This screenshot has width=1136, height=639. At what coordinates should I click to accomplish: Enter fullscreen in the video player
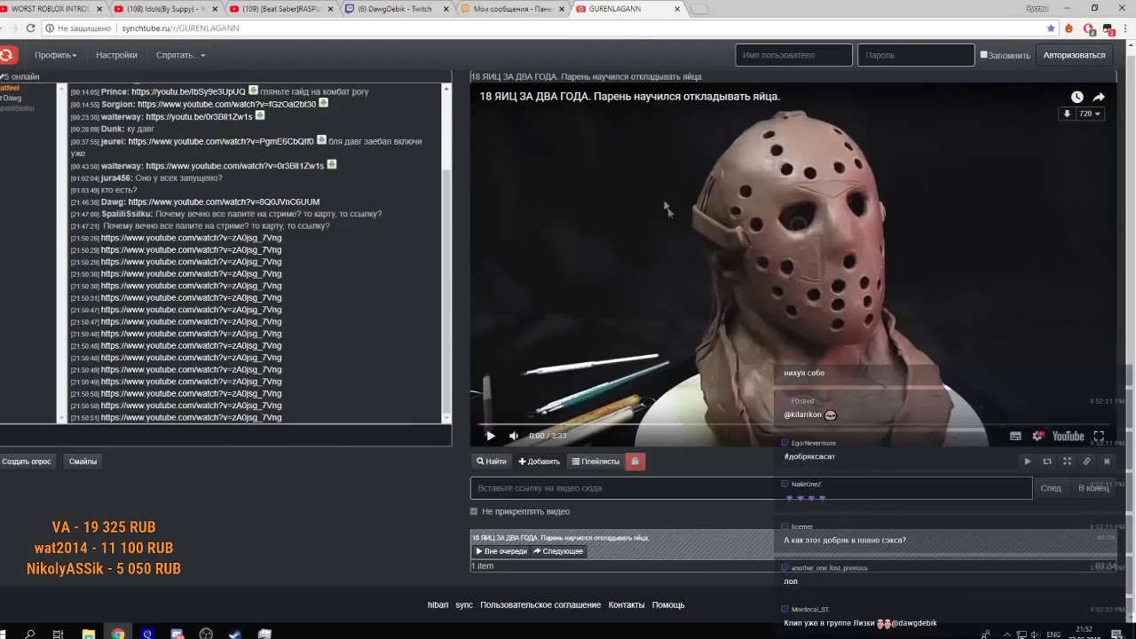click(1099, 436)
